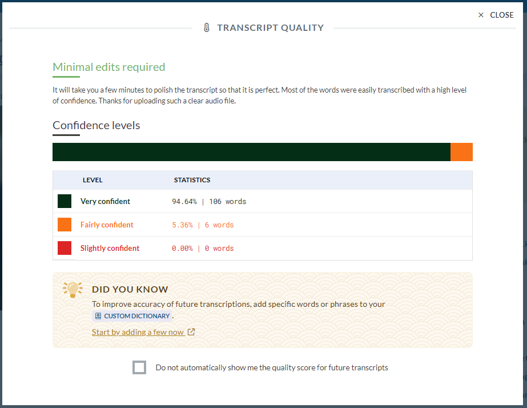
Task: Select the orange Fairly confident swatch
Action: click(65, 225)
